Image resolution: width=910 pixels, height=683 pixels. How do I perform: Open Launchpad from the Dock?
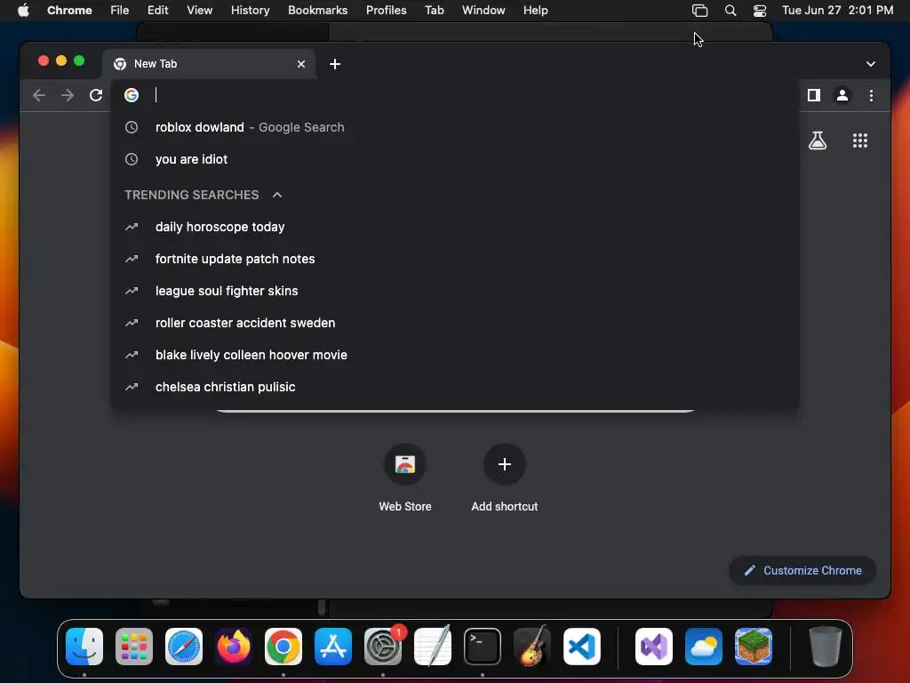pyautogui.click(x=134, y=647)
